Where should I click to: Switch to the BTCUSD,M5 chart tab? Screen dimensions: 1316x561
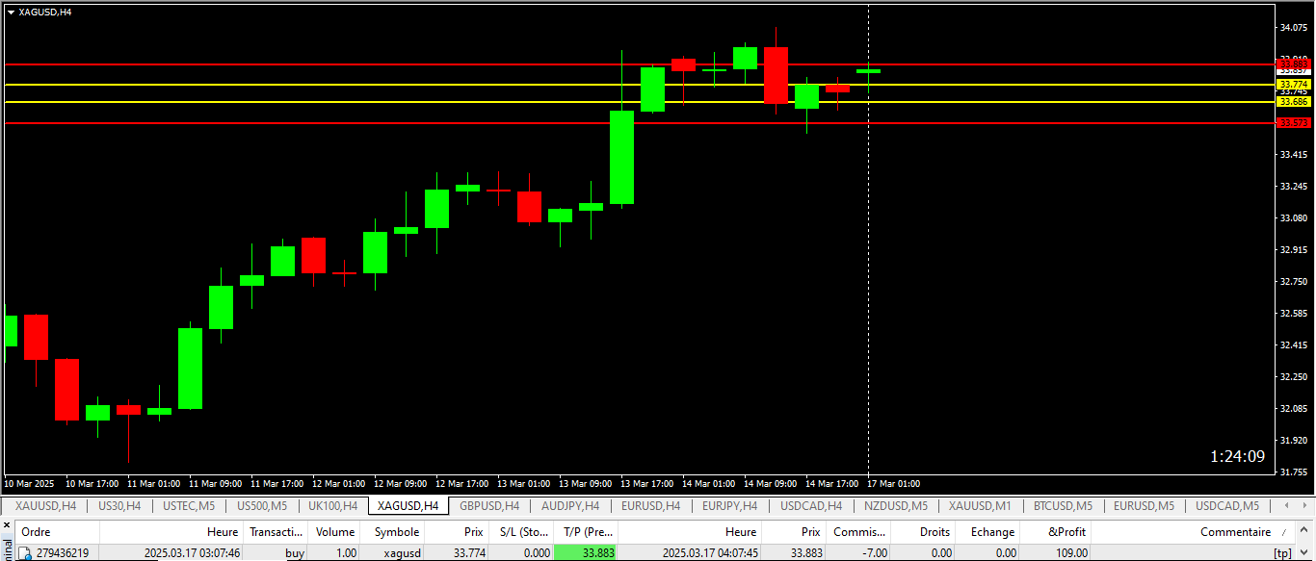tap(1063, 505)
